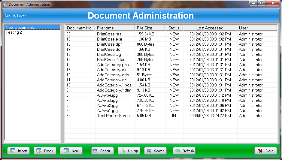282x160 pixels.
Task: Sort by Document No column header
Action: pos(80,28)
